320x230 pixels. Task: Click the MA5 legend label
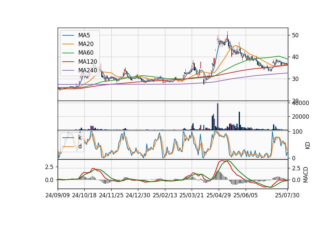(x=84, y=35)
